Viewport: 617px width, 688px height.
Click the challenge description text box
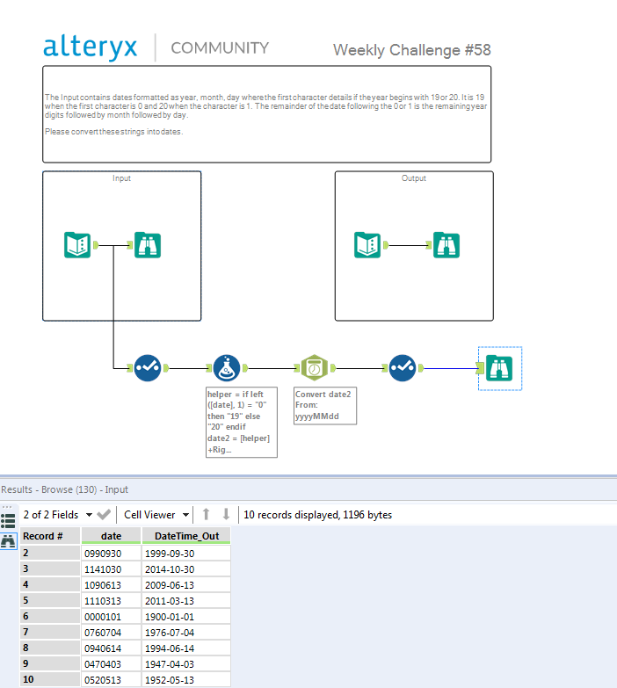pos(267,114)
